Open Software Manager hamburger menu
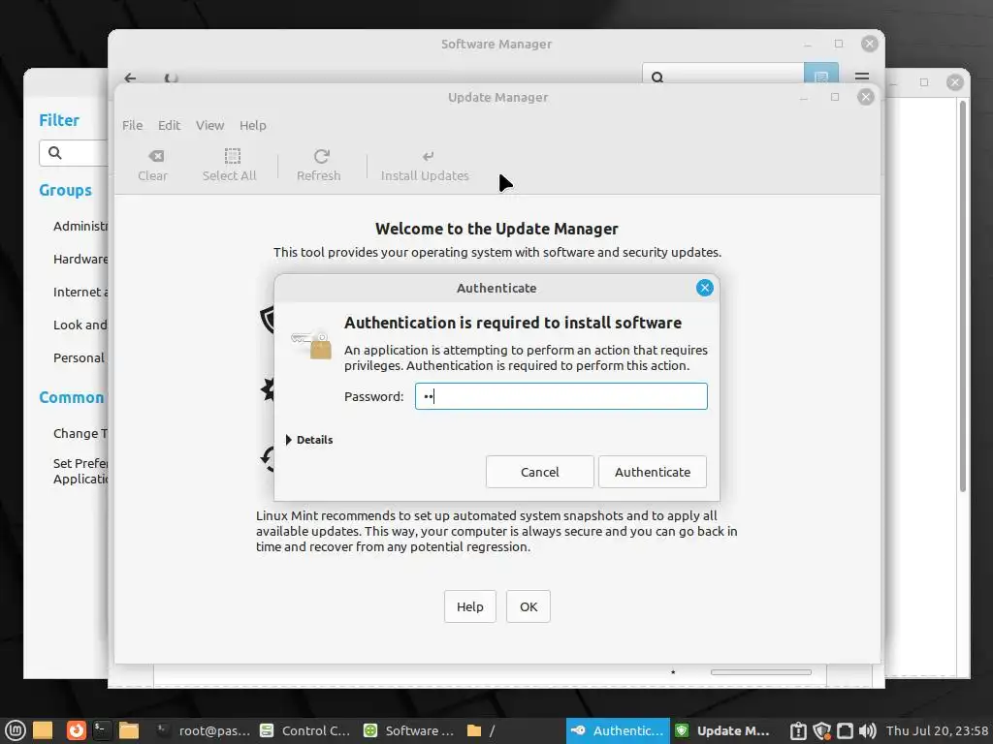The width and height of the screenshot is (993, 744). (x=862, y=77)
